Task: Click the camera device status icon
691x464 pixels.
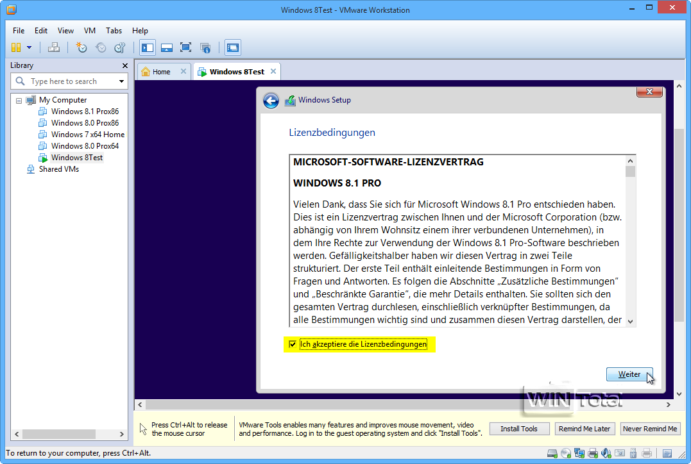Action: point(620,453)
